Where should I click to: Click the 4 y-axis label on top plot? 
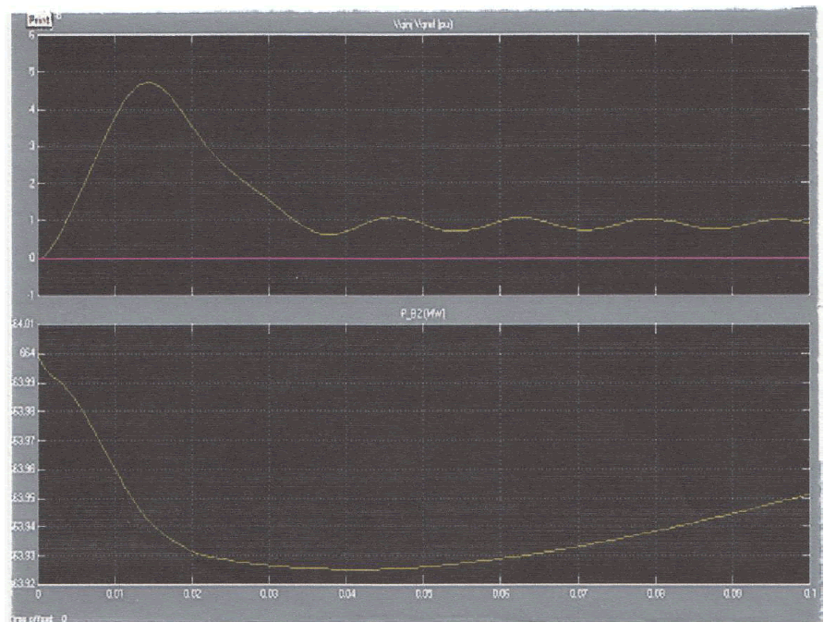[31, 109]
